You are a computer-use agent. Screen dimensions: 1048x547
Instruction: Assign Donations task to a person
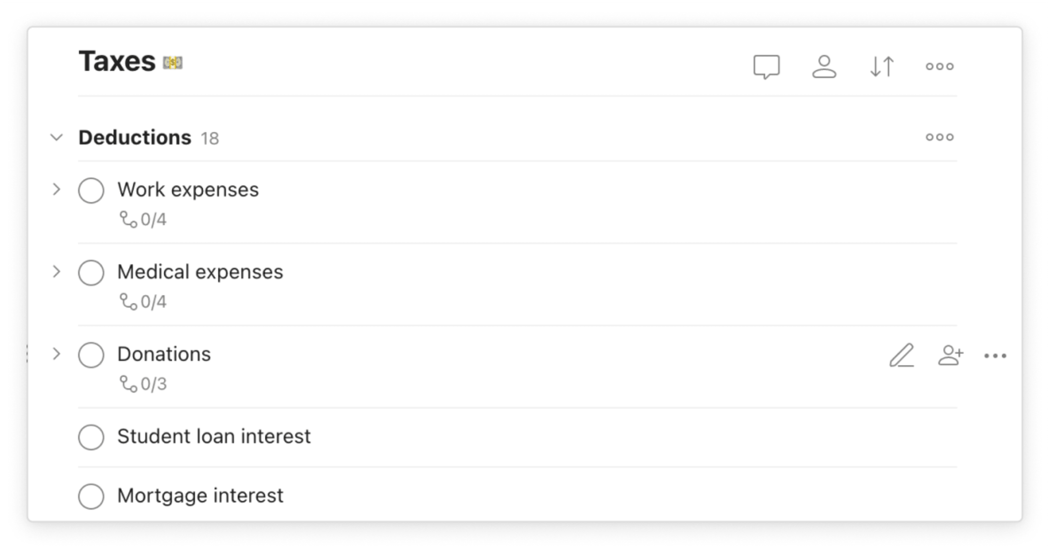coord(951,355)
